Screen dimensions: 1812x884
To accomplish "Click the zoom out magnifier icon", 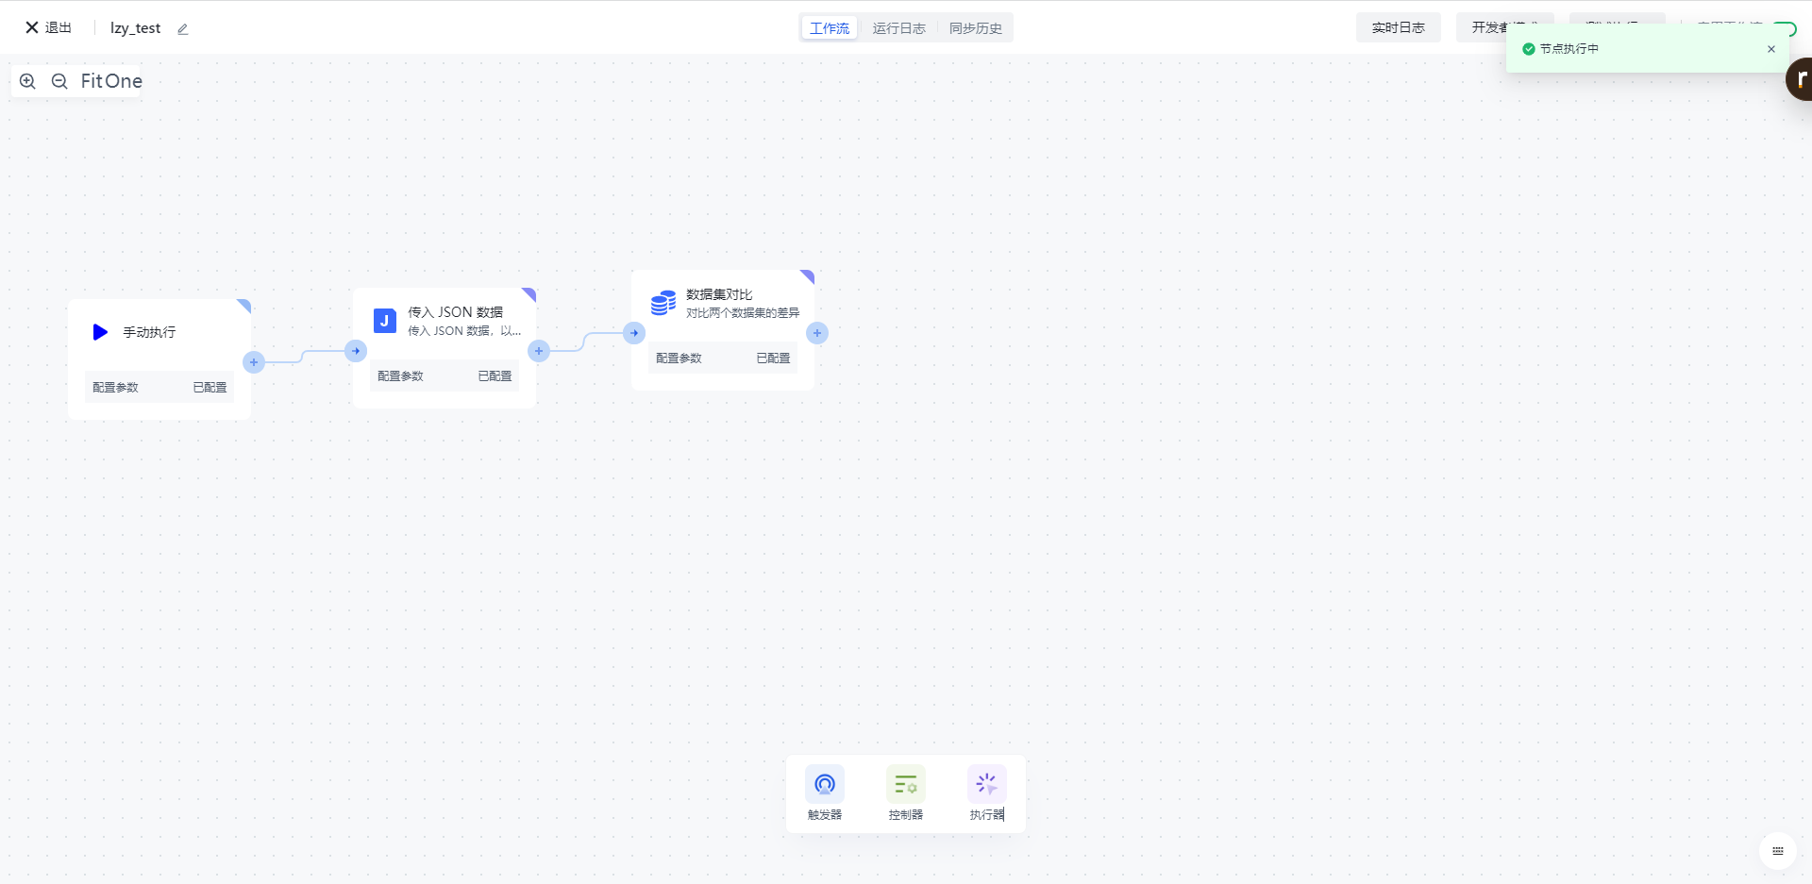I will click(59, 81).
